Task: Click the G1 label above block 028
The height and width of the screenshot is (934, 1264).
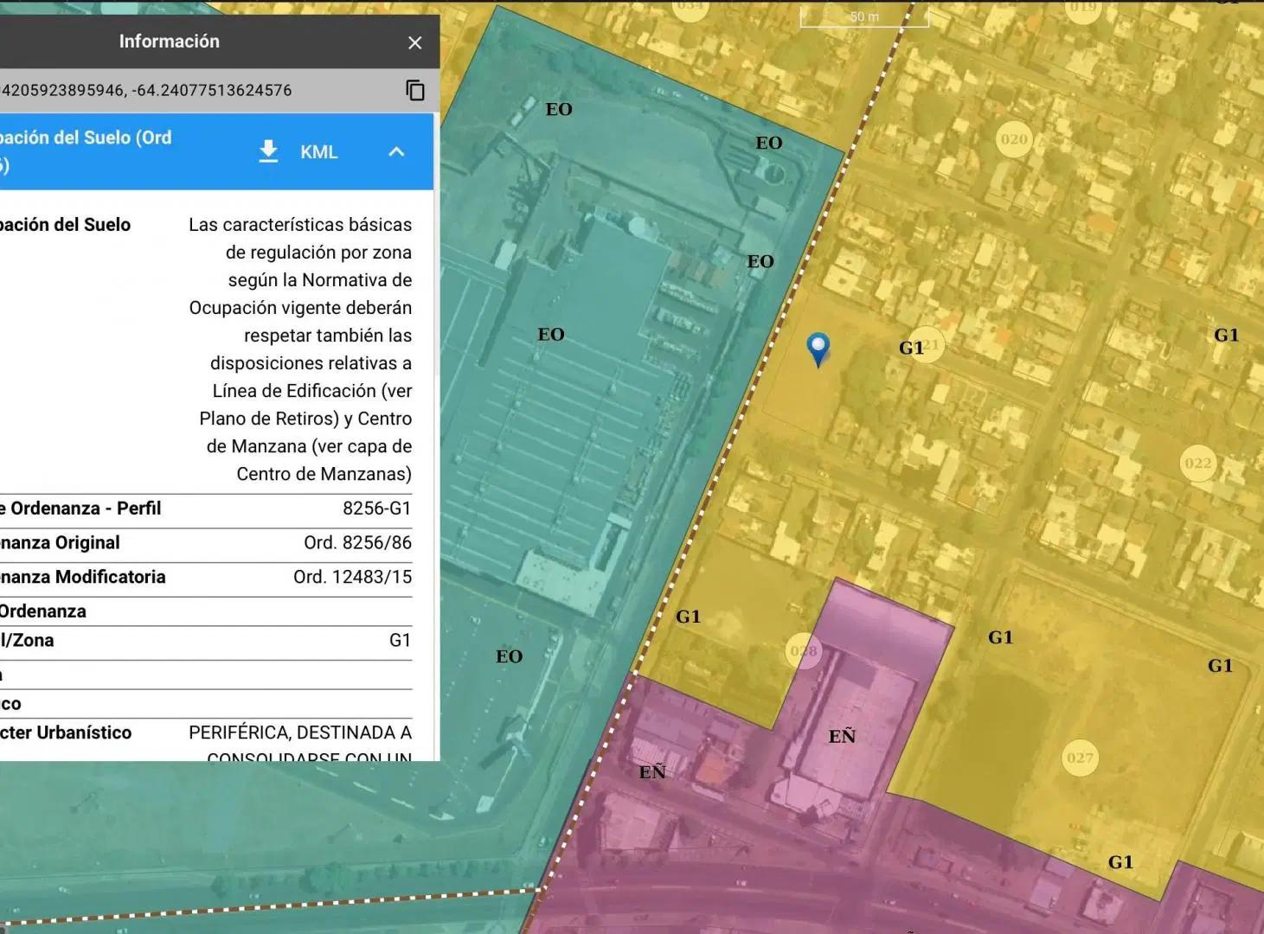Action: (688, 617)
